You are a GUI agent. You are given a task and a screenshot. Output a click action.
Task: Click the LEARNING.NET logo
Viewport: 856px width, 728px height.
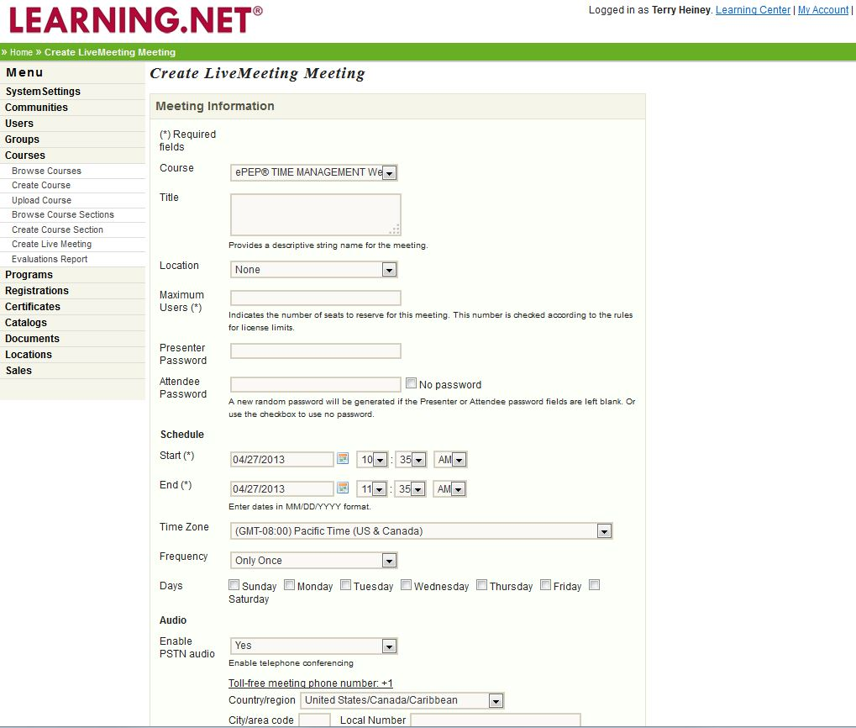click(135, 20)
